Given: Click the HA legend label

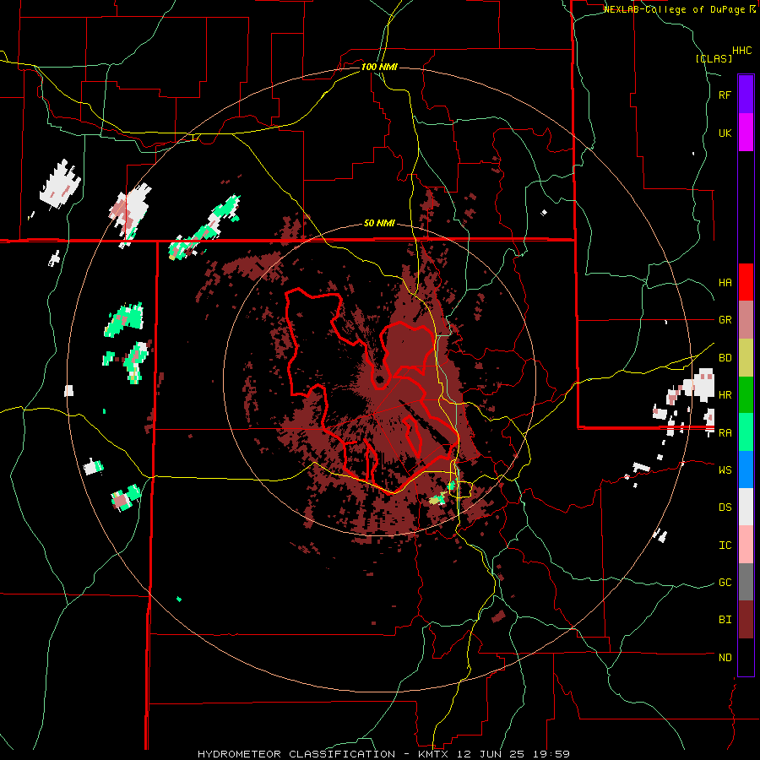Looking at the screenshot, I should coord(725,283).
